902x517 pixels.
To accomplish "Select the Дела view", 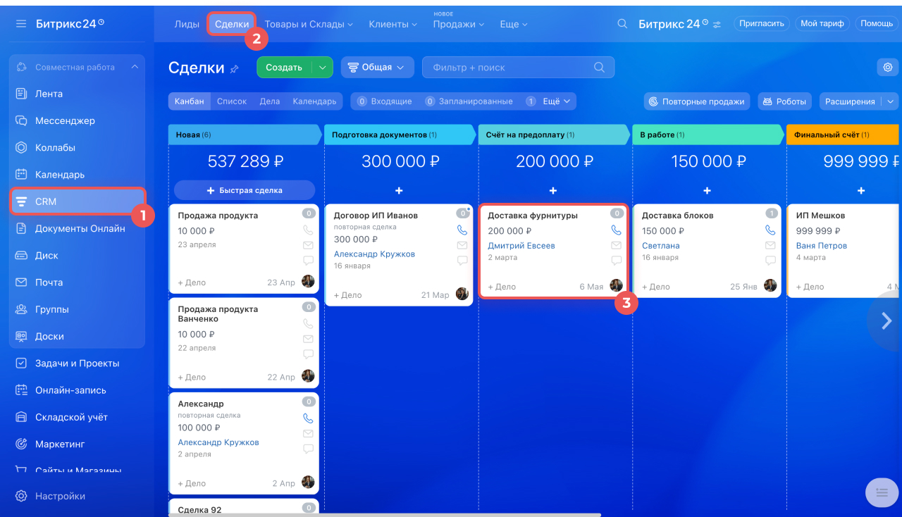I will tap(270, 101).
